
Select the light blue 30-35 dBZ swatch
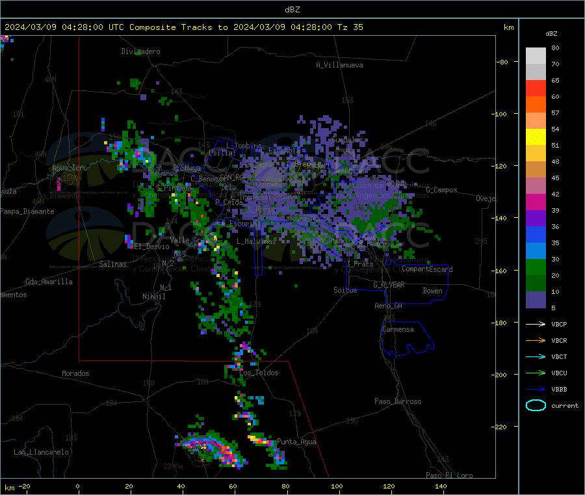pyautogui.click(x=536, y=251)
